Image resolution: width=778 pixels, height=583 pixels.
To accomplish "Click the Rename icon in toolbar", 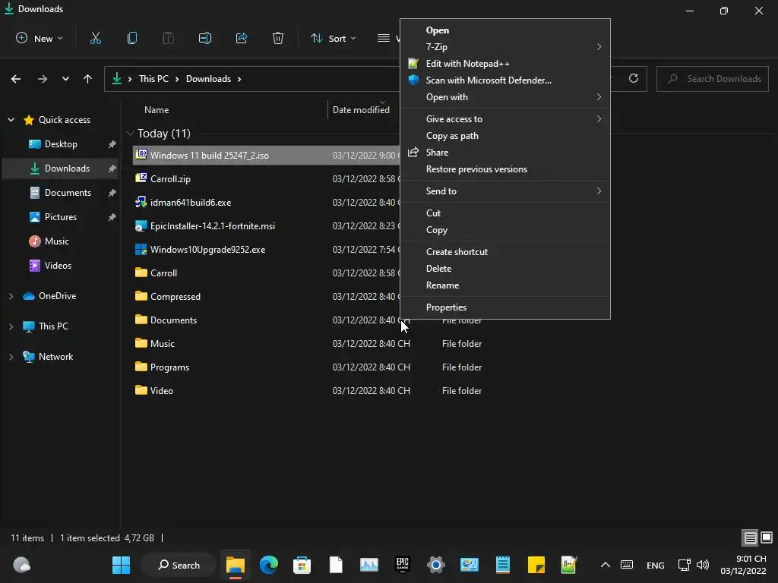I will (205, 38).
